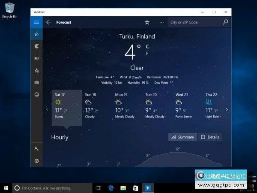Expand the more options ellipsis menu

pyautogui.click(x=161, y=22)
